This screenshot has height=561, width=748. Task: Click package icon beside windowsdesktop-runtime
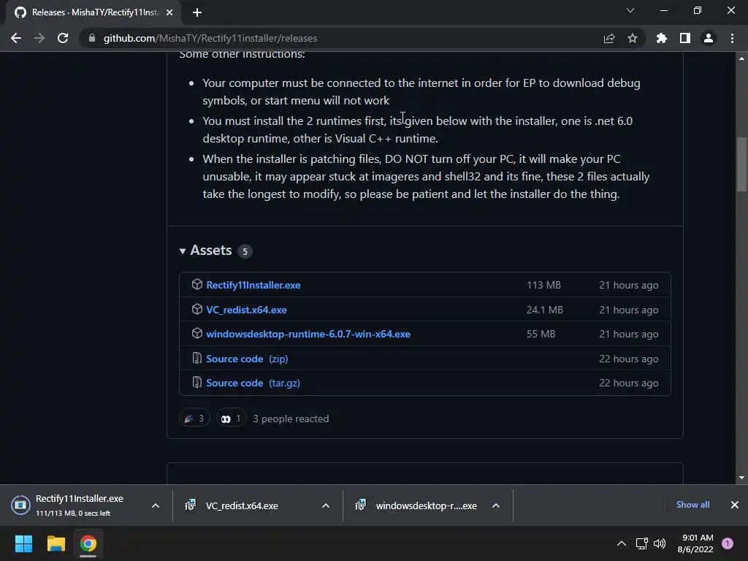click(x=197, y=333)
